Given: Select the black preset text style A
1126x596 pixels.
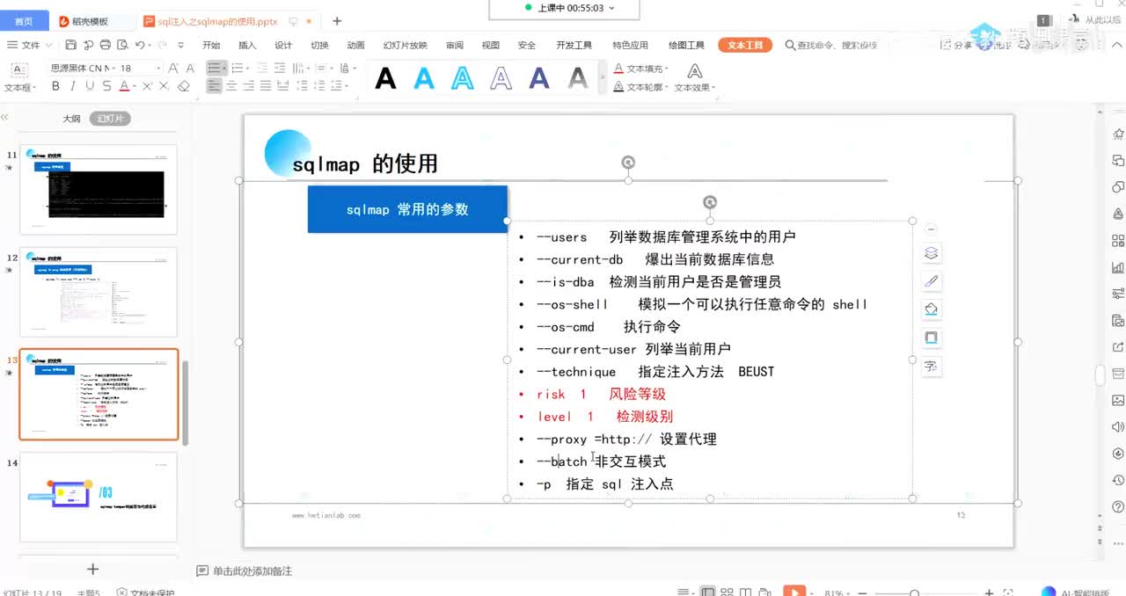Looking at the screenshot, I should [385, 78].
